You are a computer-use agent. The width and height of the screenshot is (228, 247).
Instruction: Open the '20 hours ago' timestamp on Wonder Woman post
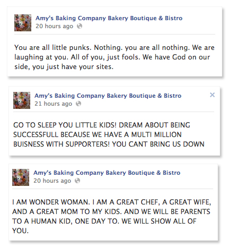pos(52,181)
